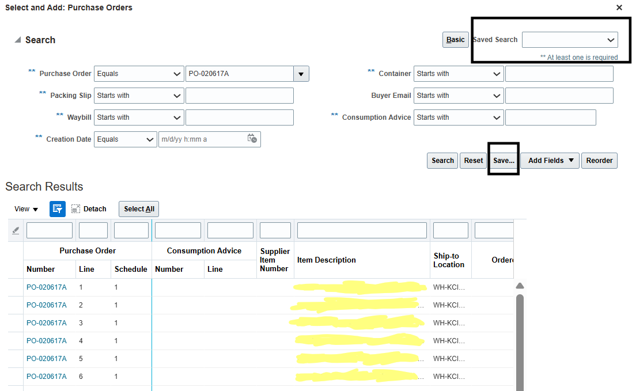Click the Detach icon above search results
The width and height of the screenshot is (632, 391).
tap(75, 209)
